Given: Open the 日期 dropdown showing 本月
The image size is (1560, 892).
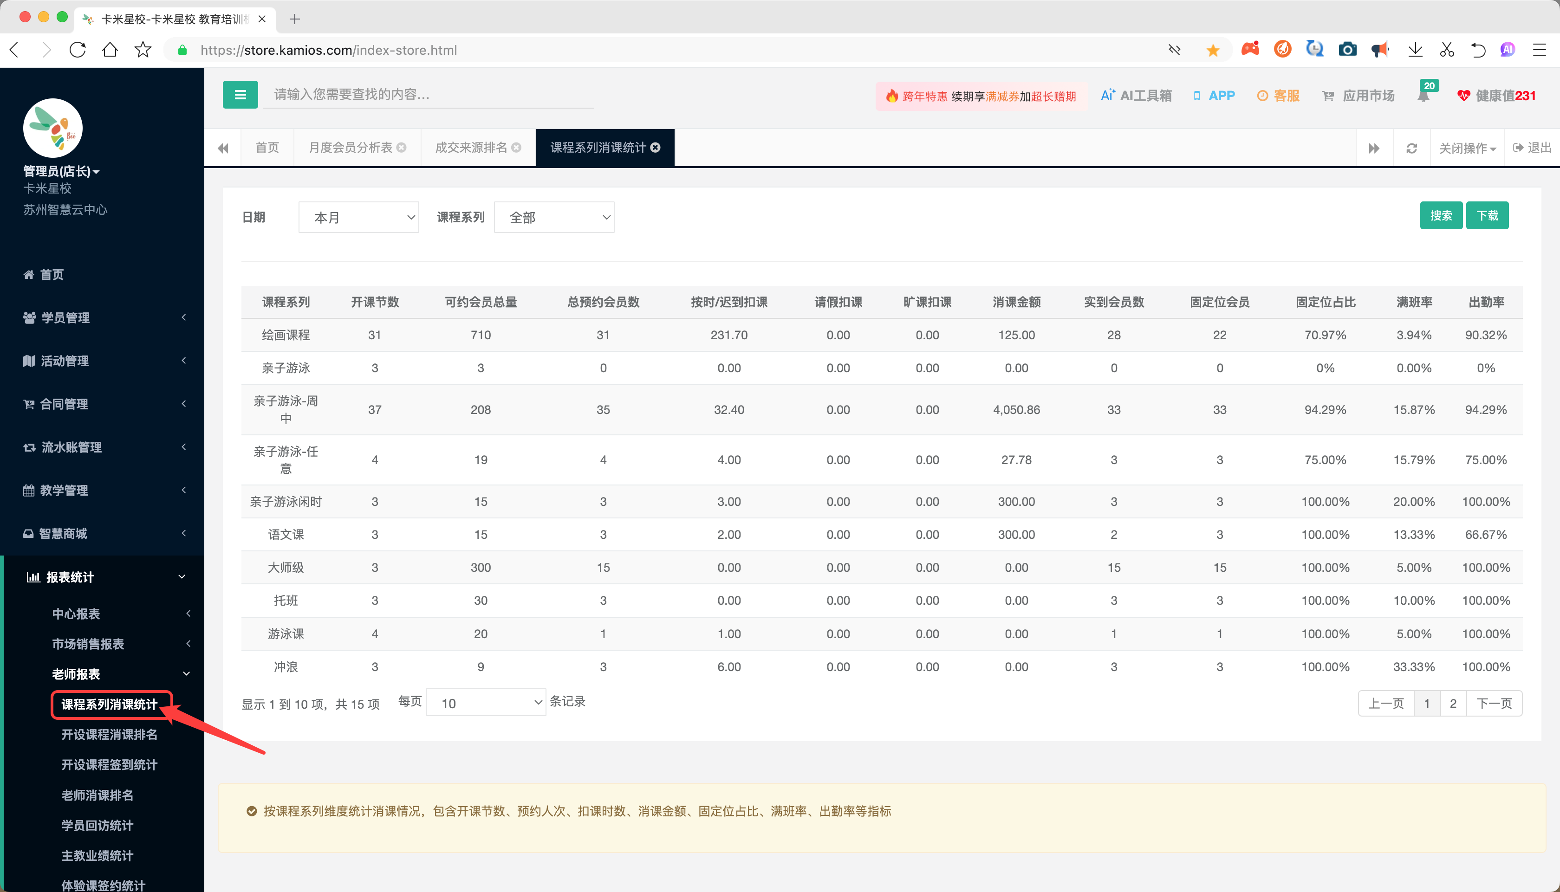Looking at the screenshot, I should [358, 218].
